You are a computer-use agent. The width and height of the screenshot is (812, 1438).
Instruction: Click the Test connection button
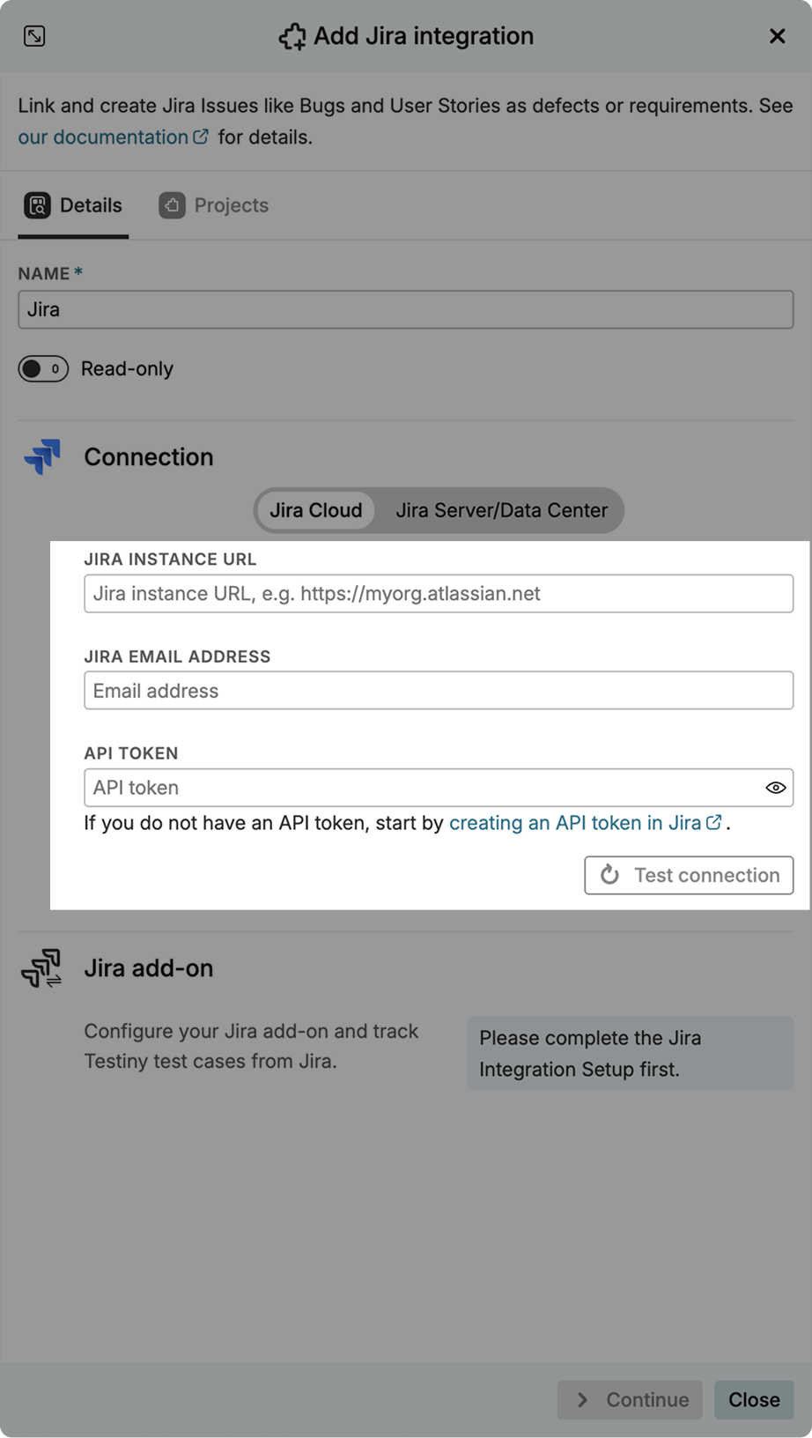pos(688,875)
